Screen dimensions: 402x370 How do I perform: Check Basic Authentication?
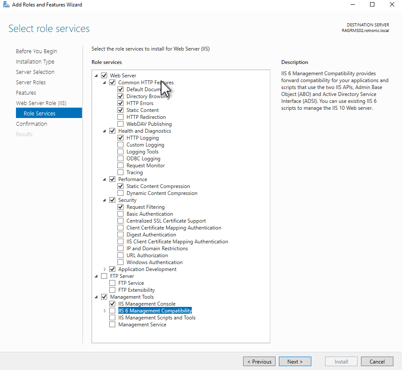tap(120, 214)
